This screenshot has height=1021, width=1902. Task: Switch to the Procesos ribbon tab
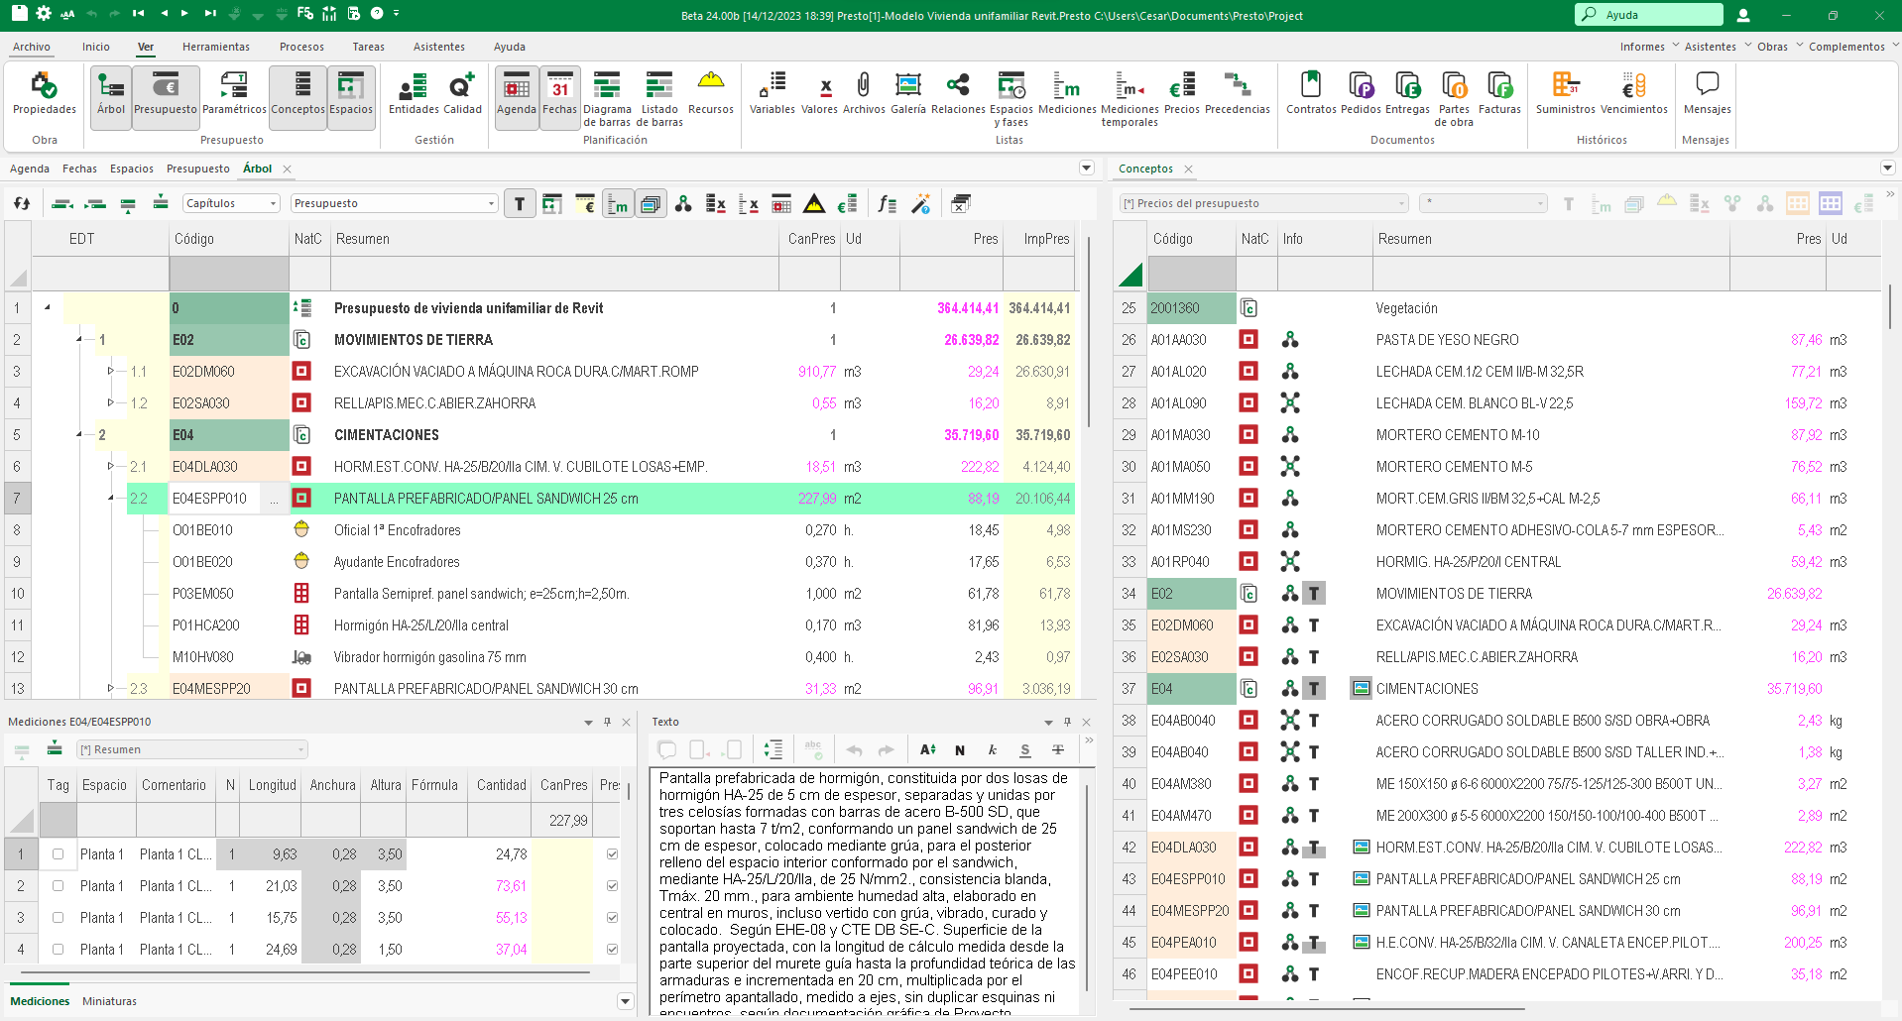[301, 47]
